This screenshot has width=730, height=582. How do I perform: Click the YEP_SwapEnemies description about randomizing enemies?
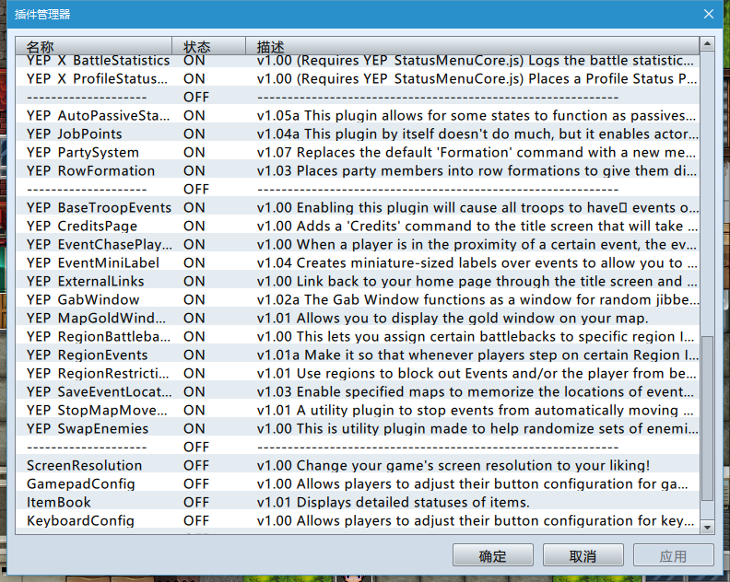pos(477,428)
